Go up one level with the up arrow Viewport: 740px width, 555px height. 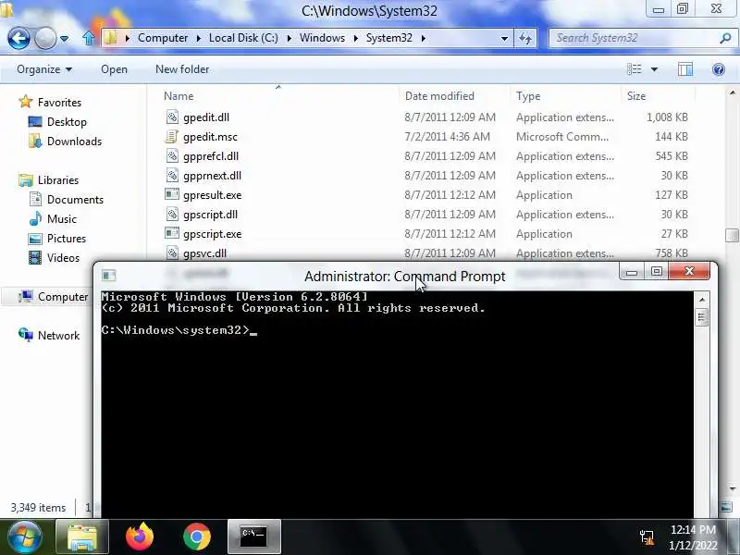click(x=88, y=38)
